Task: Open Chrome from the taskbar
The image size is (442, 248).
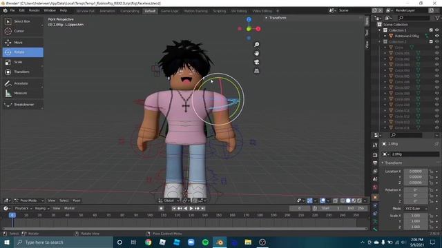Action: tap(148, 242)
